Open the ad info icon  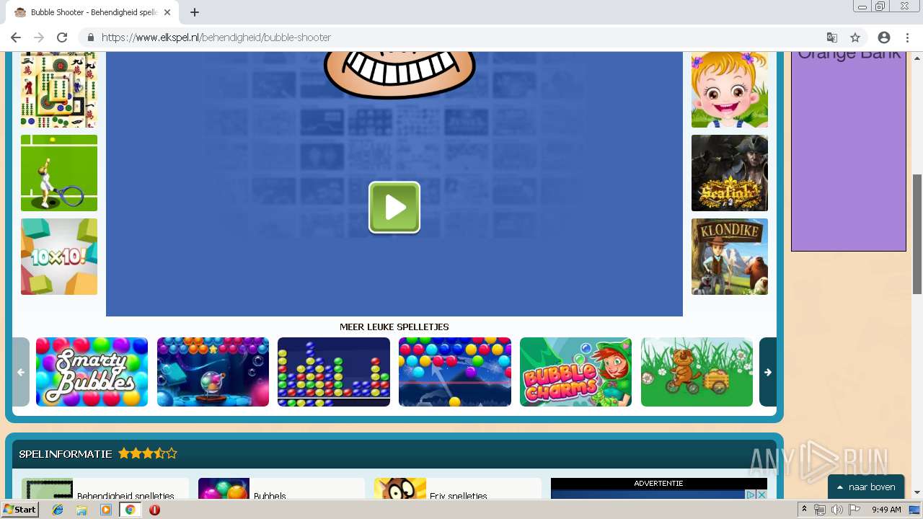coord(751,495)
